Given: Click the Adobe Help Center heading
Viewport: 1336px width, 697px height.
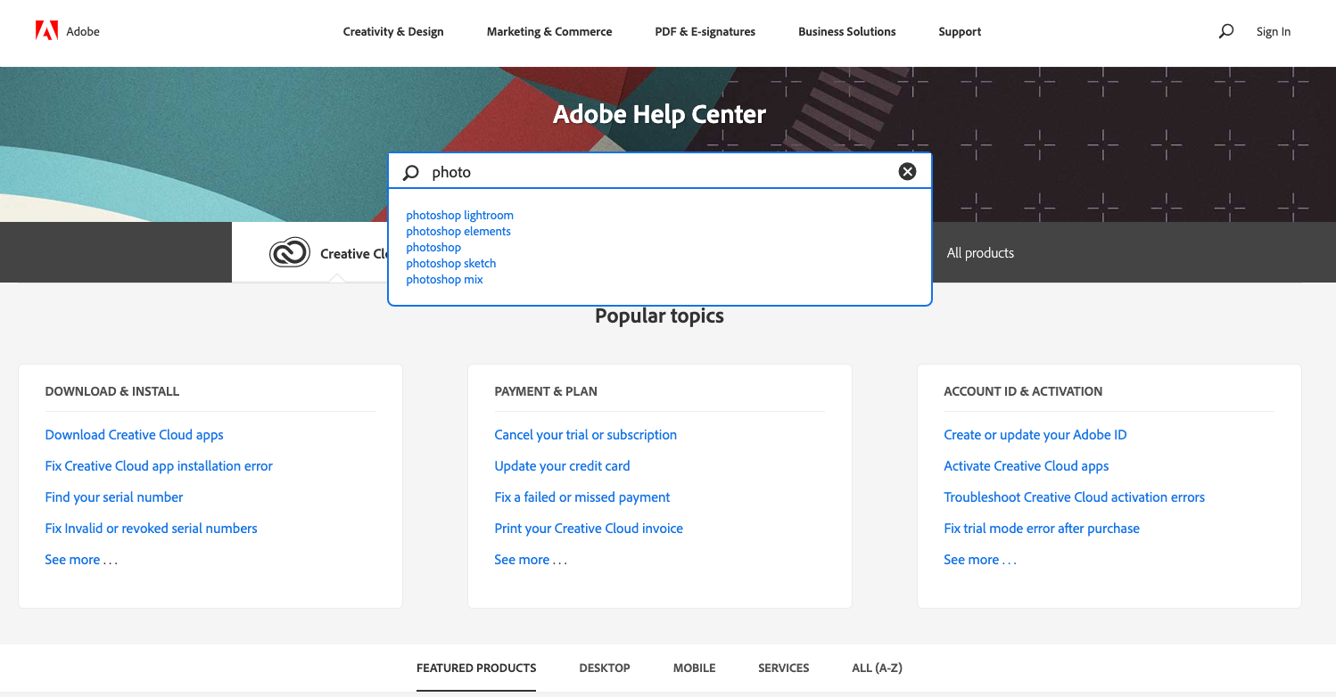Looking at the screenshot, I should (x=660, y=114).
